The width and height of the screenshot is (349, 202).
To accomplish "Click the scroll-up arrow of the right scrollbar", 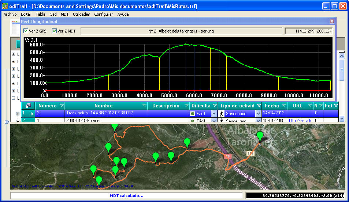I will pyautogui.click(x=342, y=56).
